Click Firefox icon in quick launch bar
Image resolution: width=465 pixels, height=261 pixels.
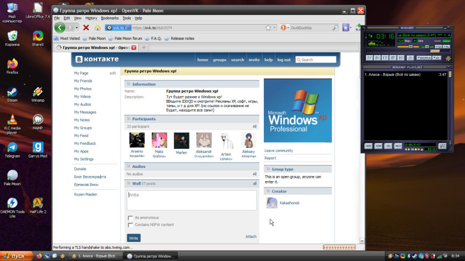(39, 256)
